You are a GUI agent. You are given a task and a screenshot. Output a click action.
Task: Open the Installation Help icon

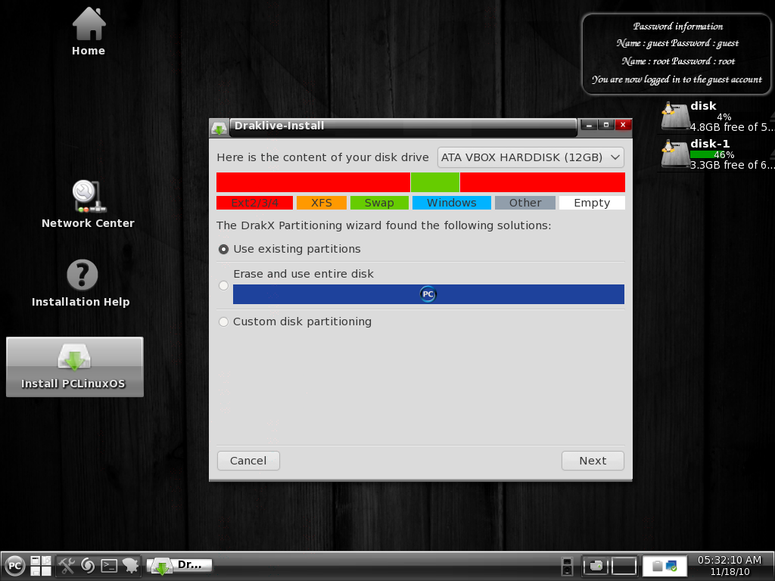click(82, 275)
